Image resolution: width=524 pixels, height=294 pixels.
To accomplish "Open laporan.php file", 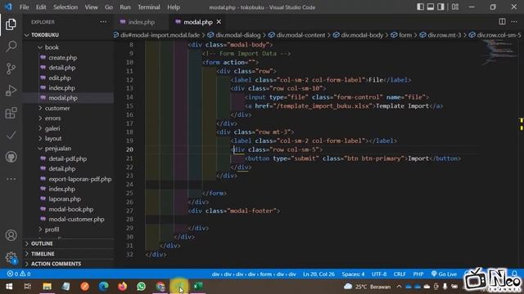I will click(65, 199).
